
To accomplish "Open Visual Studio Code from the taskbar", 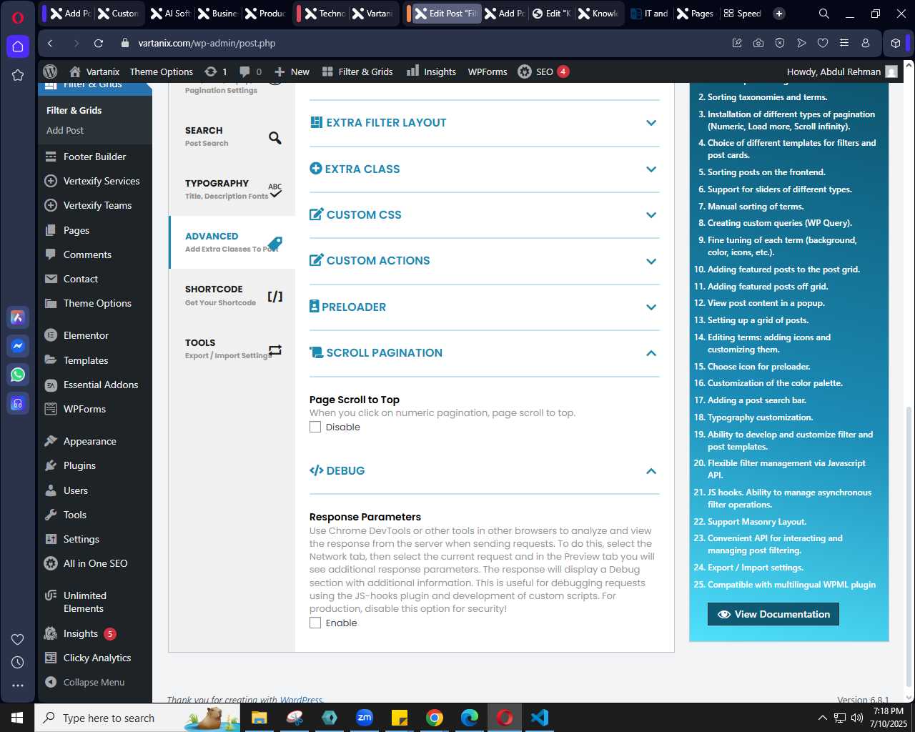I will (x=540, y=718).
